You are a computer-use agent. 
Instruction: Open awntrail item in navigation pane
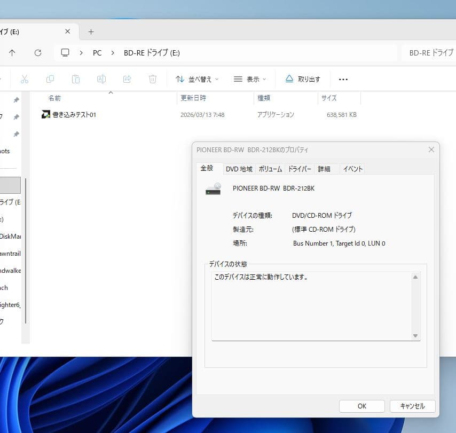coord(10,253)
